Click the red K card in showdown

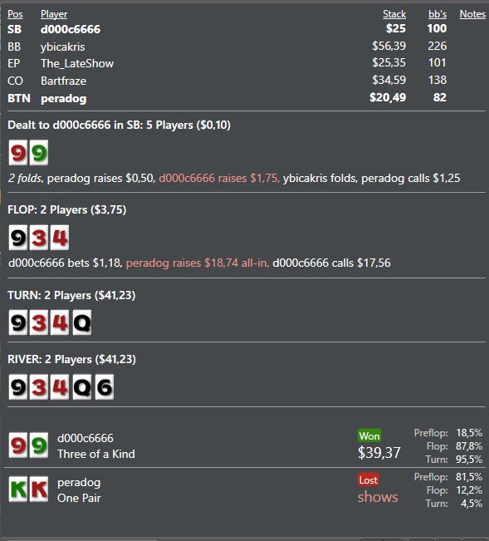(38, 489)
